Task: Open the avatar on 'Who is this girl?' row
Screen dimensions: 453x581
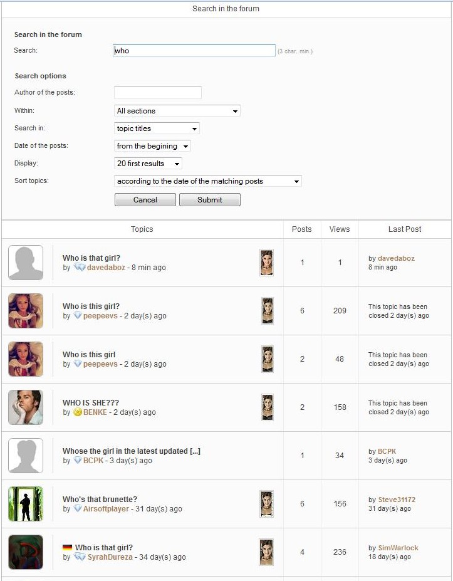Action: tap(26, 310)
